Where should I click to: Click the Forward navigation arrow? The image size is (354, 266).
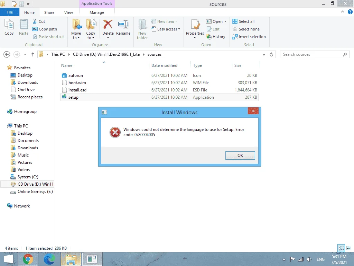(17, 54)
